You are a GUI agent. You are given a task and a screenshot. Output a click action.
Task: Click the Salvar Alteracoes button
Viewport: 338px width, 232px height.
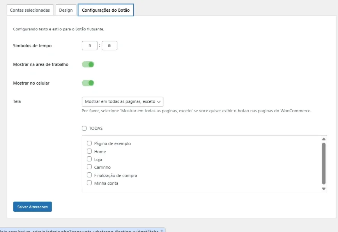tap(32, 207)
